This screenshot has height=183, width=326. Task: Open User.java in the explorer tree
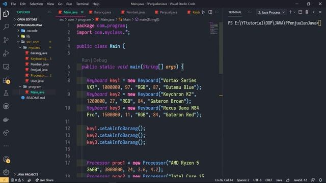(x=37, y=81)
